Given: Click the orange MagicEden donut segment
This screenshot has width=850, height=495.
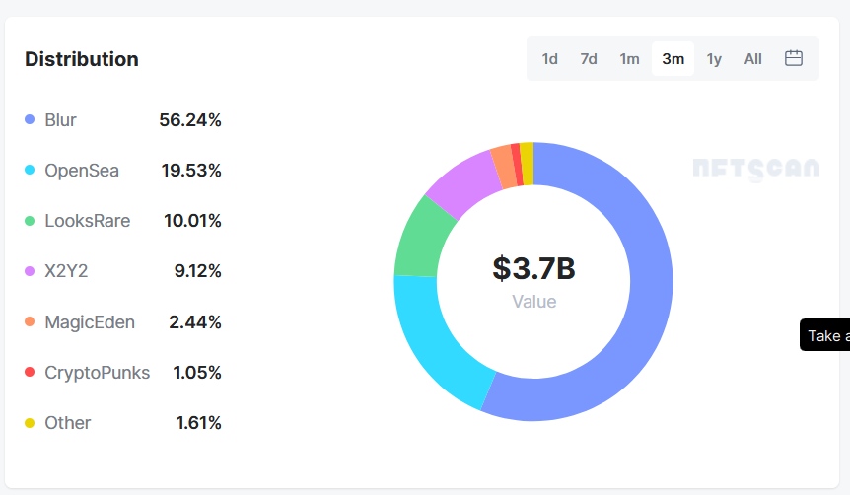Looking at the screenshot, I should (x=504, y=167).
